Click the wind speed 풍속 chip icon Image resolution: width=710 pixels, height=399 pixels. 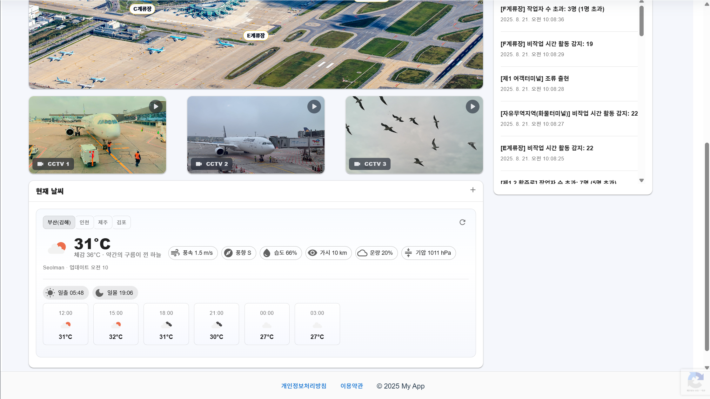(x=175, y=253)
